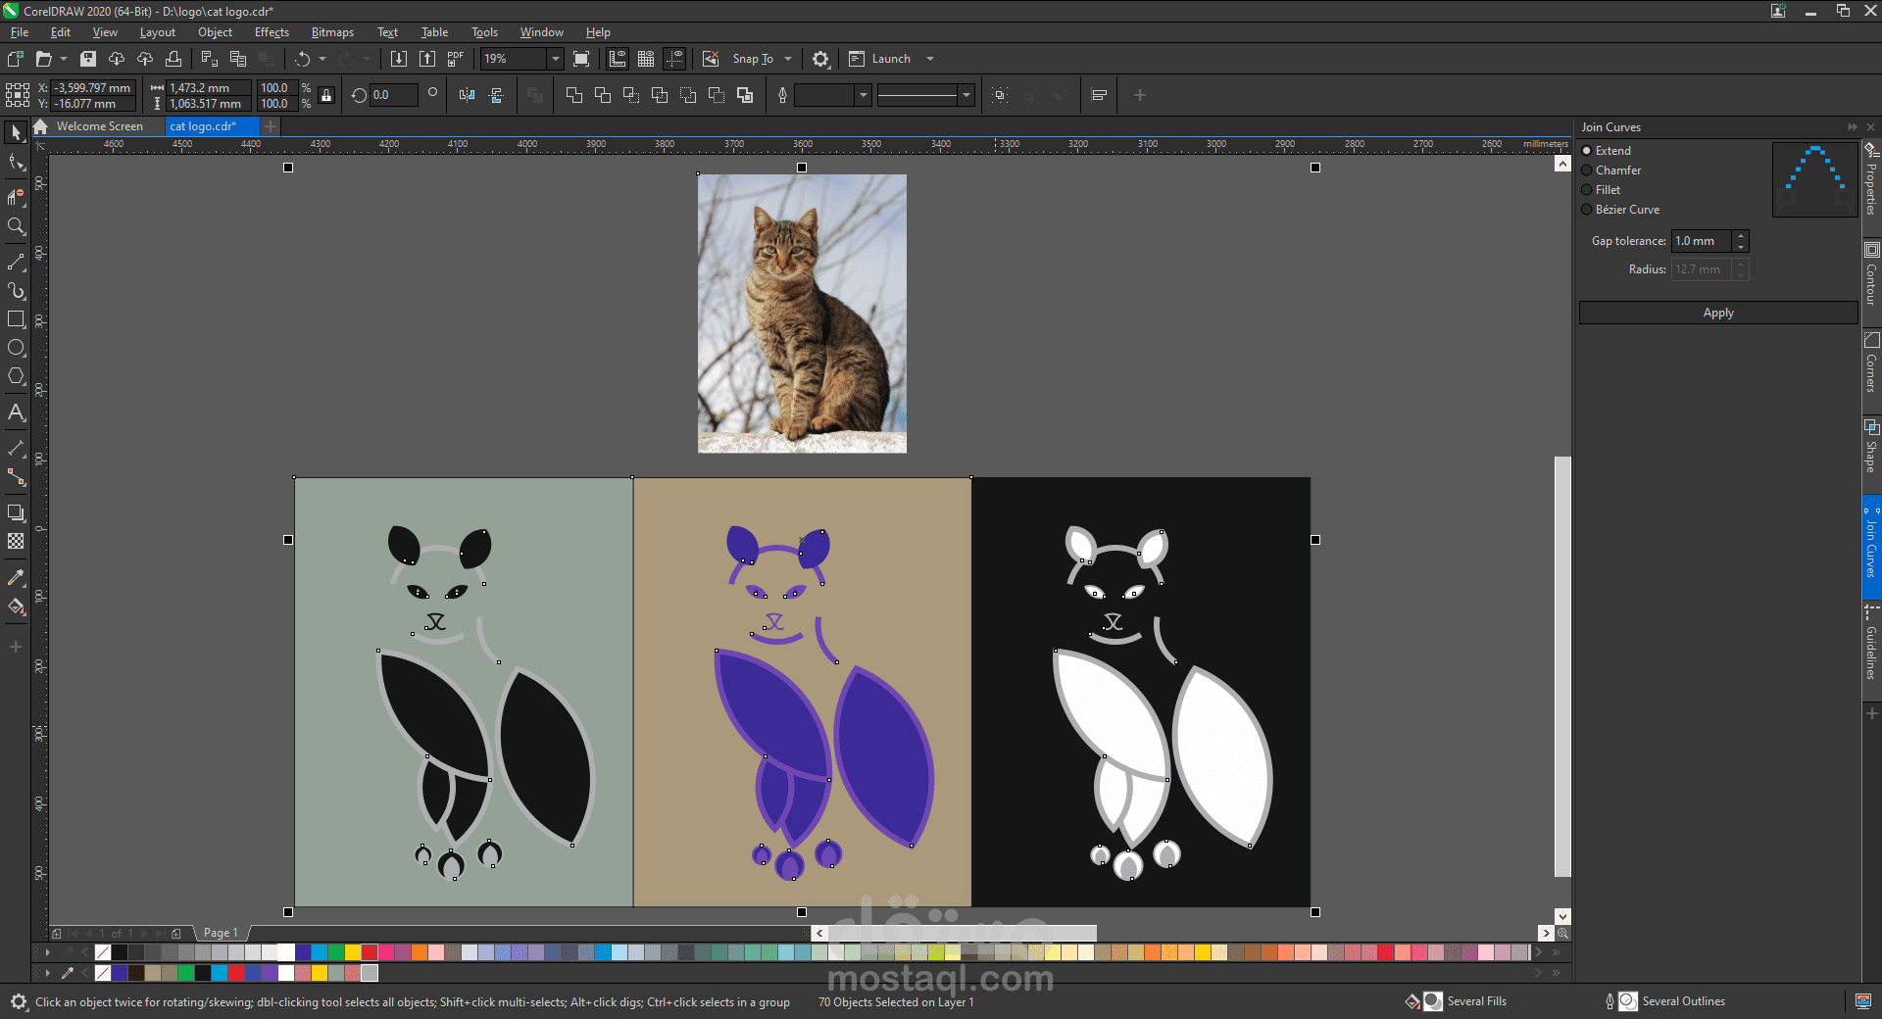Select the Zoom tool magnifier

[16, 226]
